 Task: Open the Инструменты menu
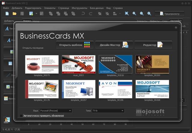click(79, 8)
